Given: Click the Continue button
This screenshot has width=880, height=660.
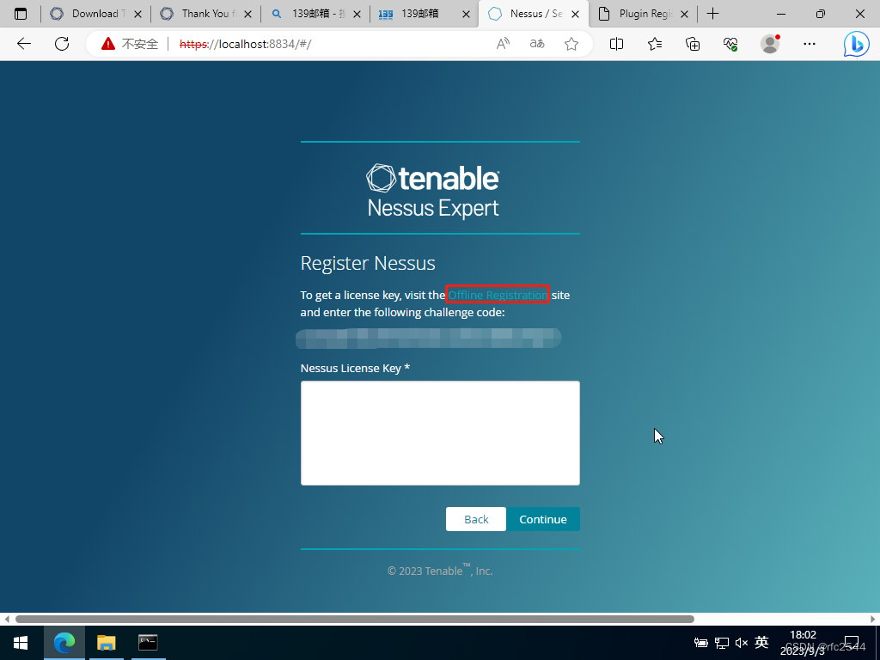Looking at the screenshot, I should (x=543, y=519).
